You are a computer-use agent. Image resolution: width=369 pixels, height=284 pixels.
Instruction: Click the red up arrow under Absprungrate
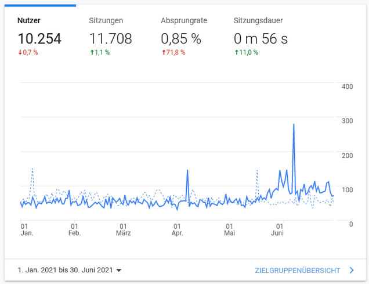163,53
